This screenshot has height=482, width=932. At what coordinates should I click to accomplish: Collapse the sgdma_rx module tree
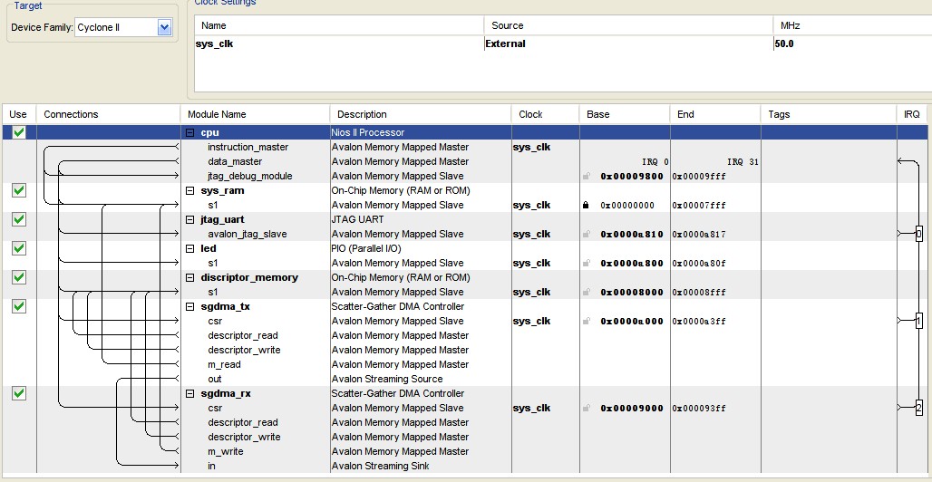click(190, 393)
